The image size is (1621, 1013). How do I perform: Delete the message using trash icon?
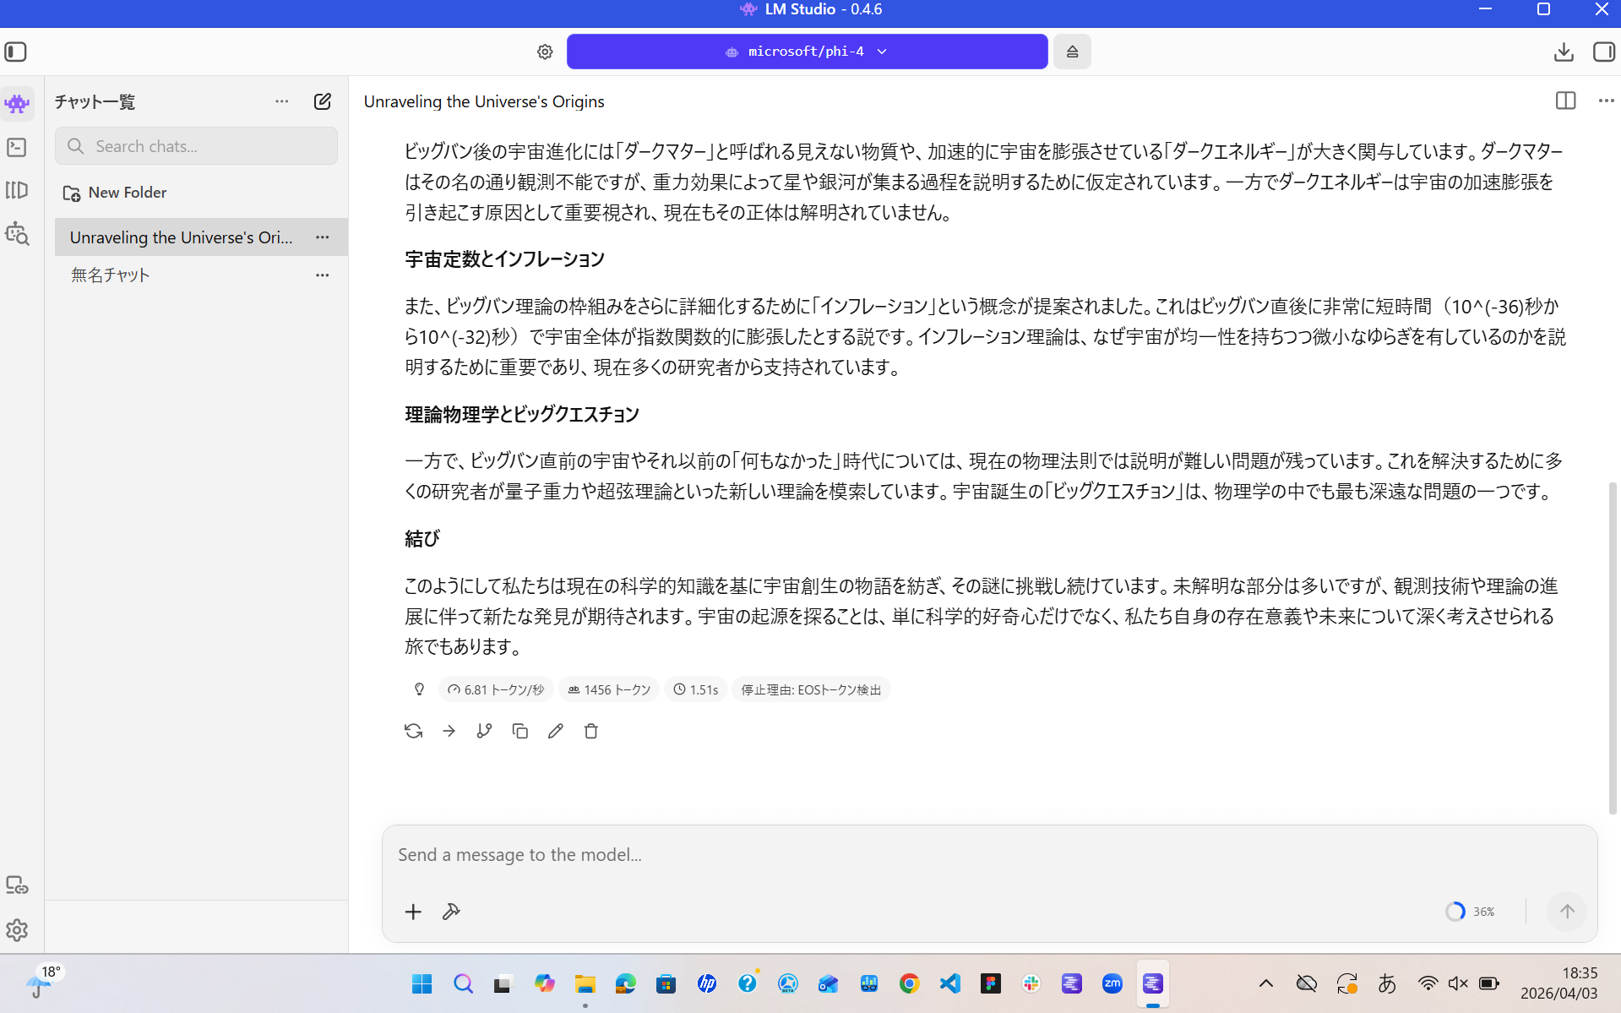(590, 731)
